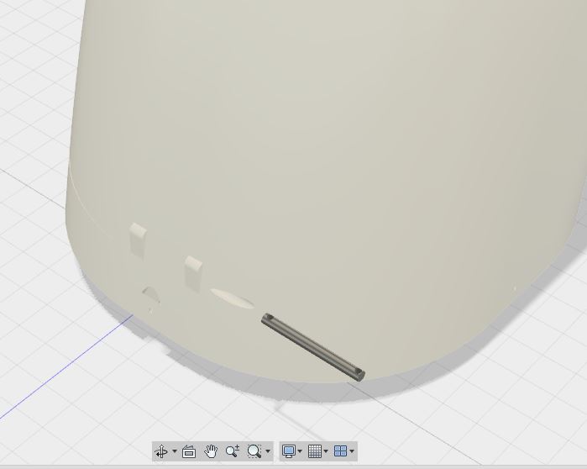
Task: Activate the Pan hand tool
Action: (x=211, y=451)
